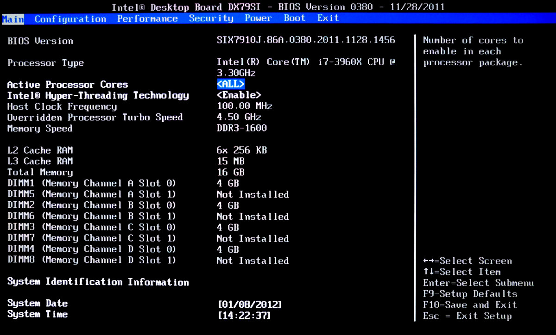Edit the System Date field
Image resolution: width=556 pixels, height=335 pixels.
click(x=250, y=304)
